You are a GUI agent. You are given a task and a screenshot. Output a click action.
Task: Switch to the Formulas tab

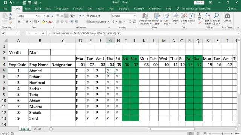[x=78, y=9]
